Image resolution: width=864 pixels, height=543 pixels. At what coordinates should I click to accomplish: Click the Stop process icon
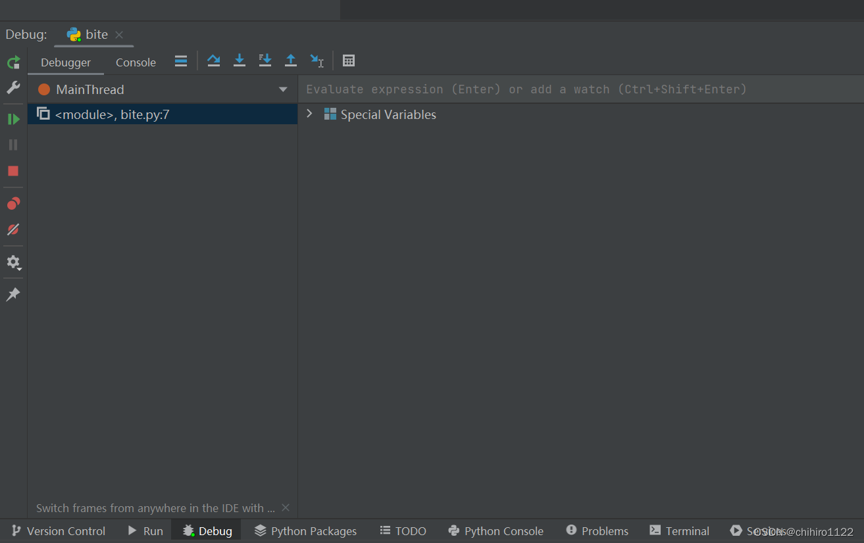pyautogui.click(x=13, y=171)
